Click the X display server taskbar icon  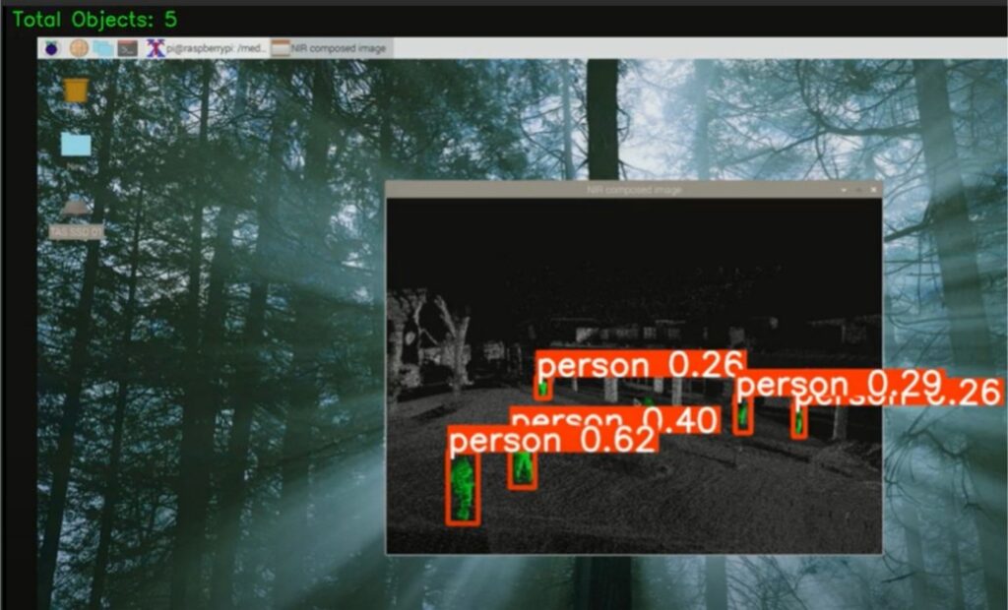[156, 47]
